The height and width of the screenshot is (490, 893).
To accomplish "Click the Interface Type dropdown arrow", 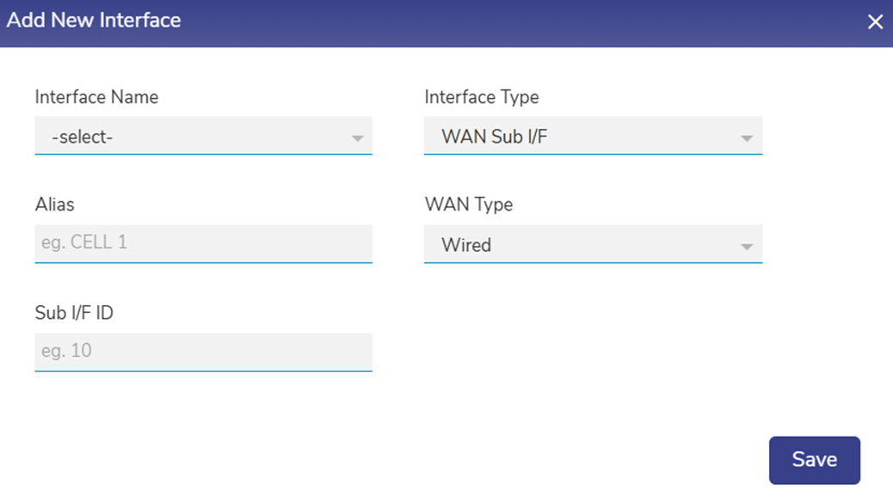I will pos(747,138).
